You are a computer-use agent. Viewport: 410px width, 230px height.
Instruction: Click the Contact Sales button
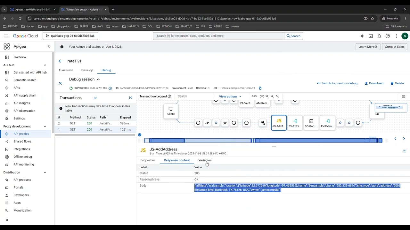coord(395,47)
